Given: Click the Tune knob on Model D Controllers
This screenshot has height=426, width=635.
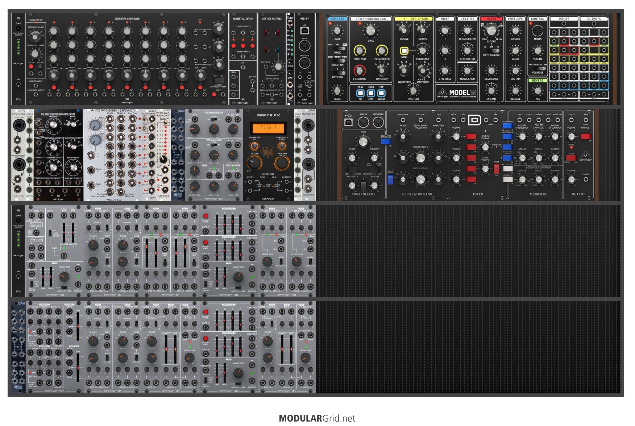Looking at the screenshot, I should (x=363, y=141).
